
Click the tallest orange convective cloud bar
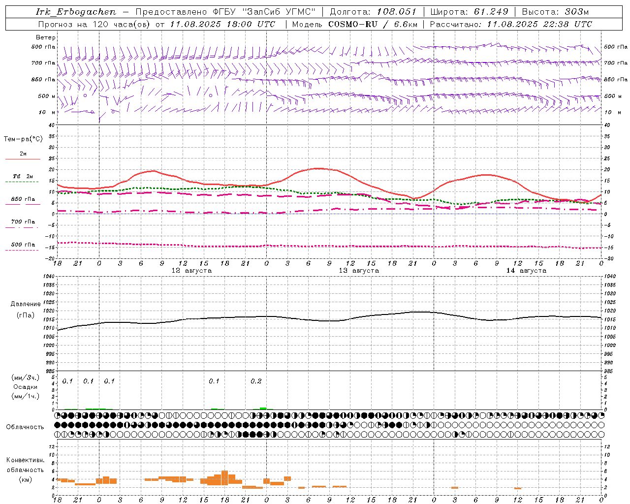coord(225,478)
